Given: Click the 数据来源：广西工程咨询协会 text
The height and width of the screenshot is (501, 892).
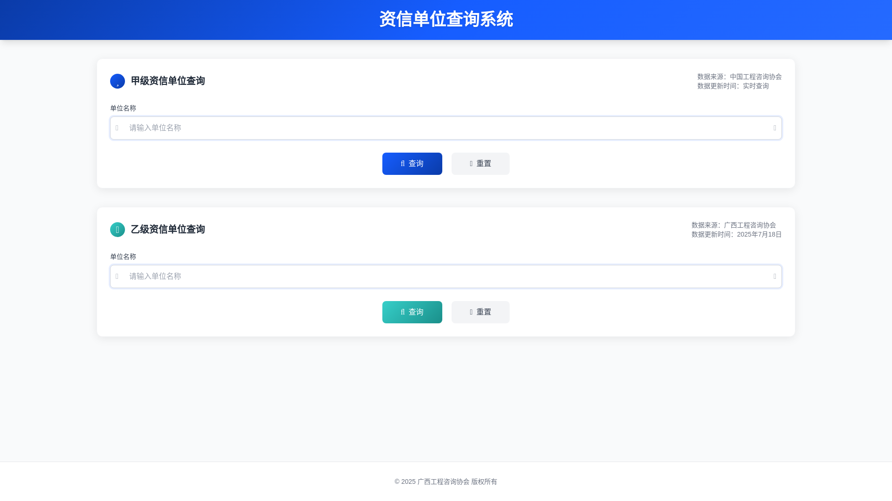Looking at the screenshot, I should point(734,225).
